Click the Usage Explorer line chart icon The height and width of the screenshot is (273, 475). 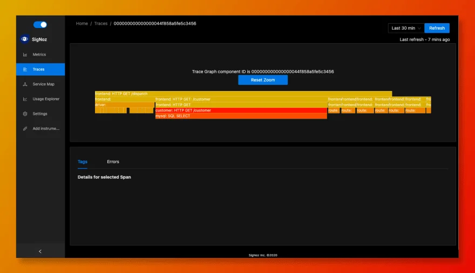pos(25,99)
